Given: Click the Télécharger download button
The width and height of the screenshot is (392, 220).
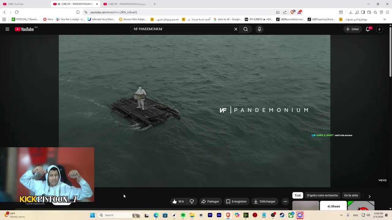Looking at the screenshot, I should tap(265, 201).
